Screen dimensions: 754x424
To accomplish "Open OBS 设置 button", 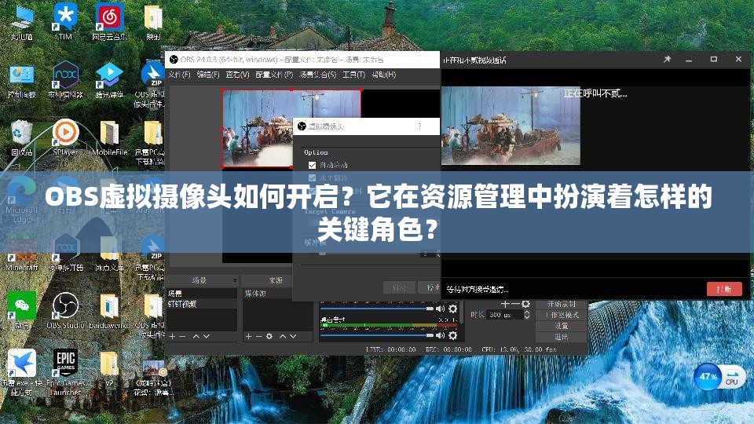I will click(x=561, y=326).
